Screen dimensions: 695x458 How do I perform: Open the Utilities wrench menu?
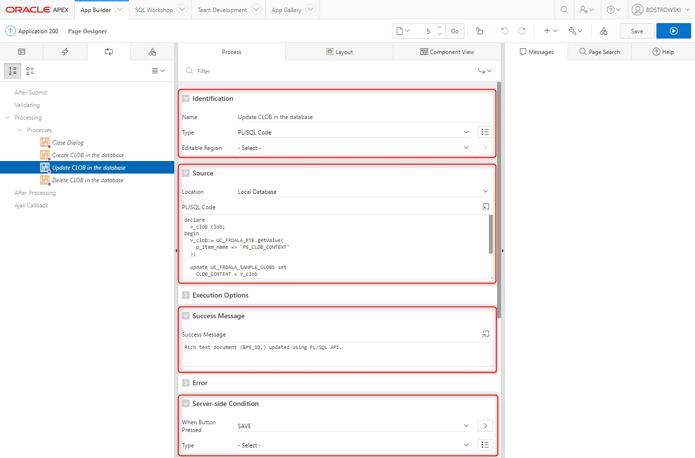pyautogui.click(x=575, y=31)
